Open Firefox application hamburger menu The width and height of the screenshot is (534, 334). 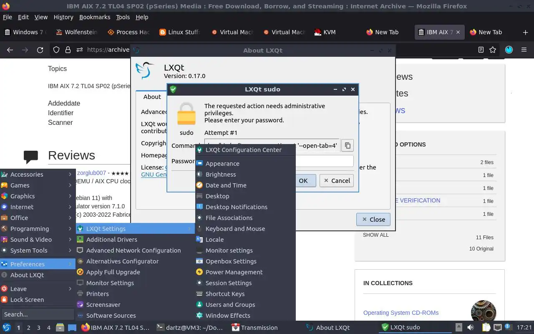click(524, 50)
